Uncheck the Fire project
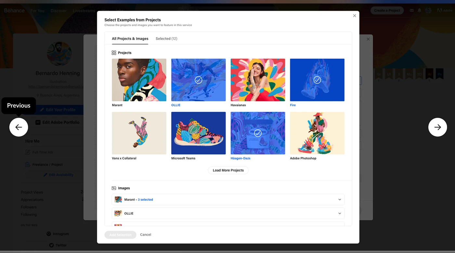Screen dimensions: 455x253 (x=317, y=80)
